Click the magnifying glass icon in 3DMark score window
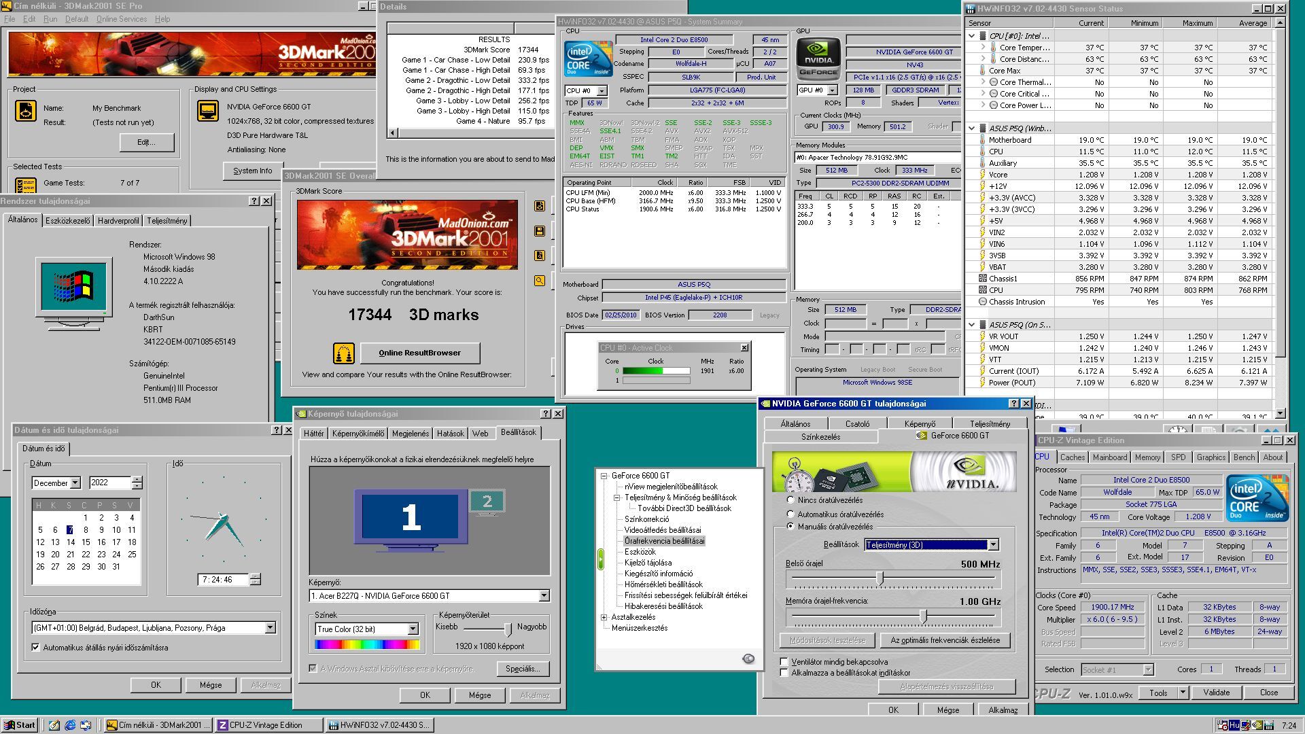 click(540, 280)
